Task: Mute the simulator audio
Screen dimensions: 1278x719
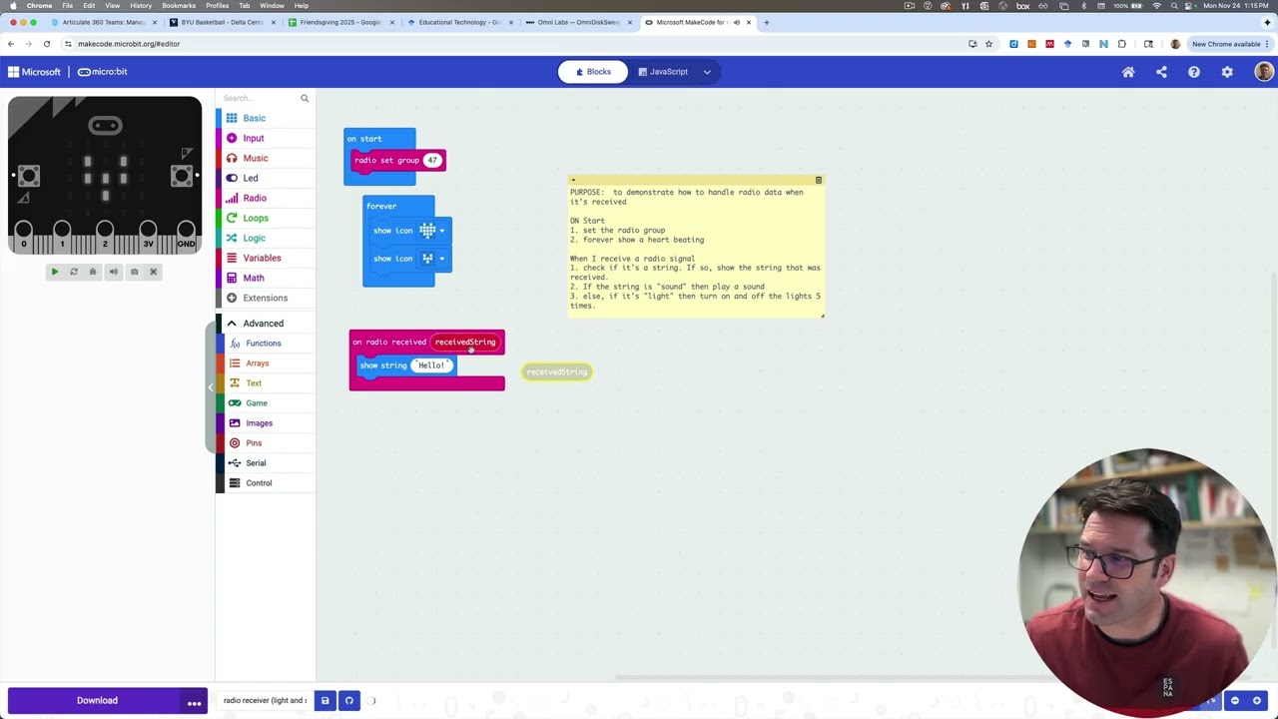Action: 113,272
